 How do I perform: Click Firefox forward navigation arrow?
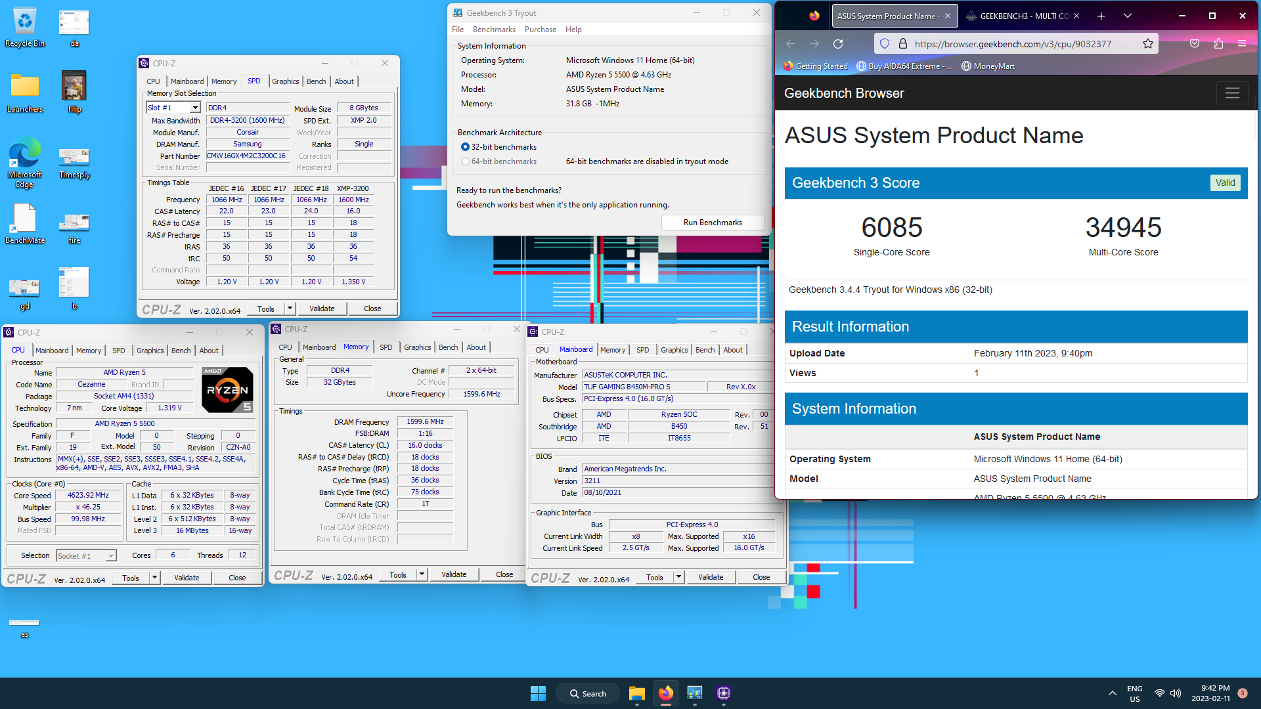point(814,43)
